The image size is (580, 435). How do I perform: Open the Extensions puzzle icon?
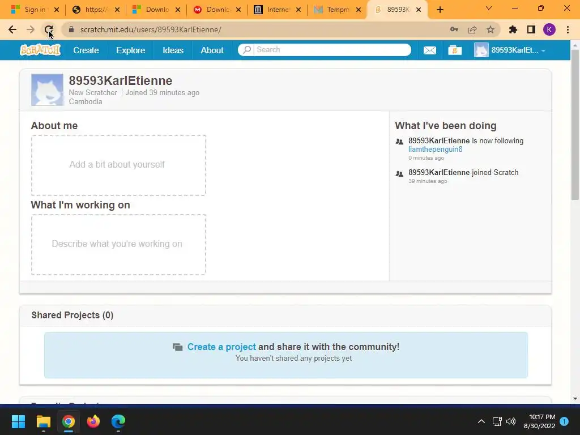513,29
